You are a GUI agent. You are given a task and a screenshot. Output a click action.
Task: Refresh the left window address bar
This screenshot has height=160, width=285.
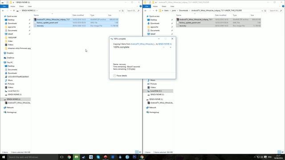tap(123, 11)
